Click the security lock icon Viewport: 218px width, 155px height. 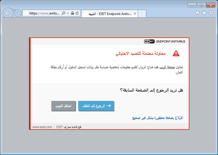point(72,13)
